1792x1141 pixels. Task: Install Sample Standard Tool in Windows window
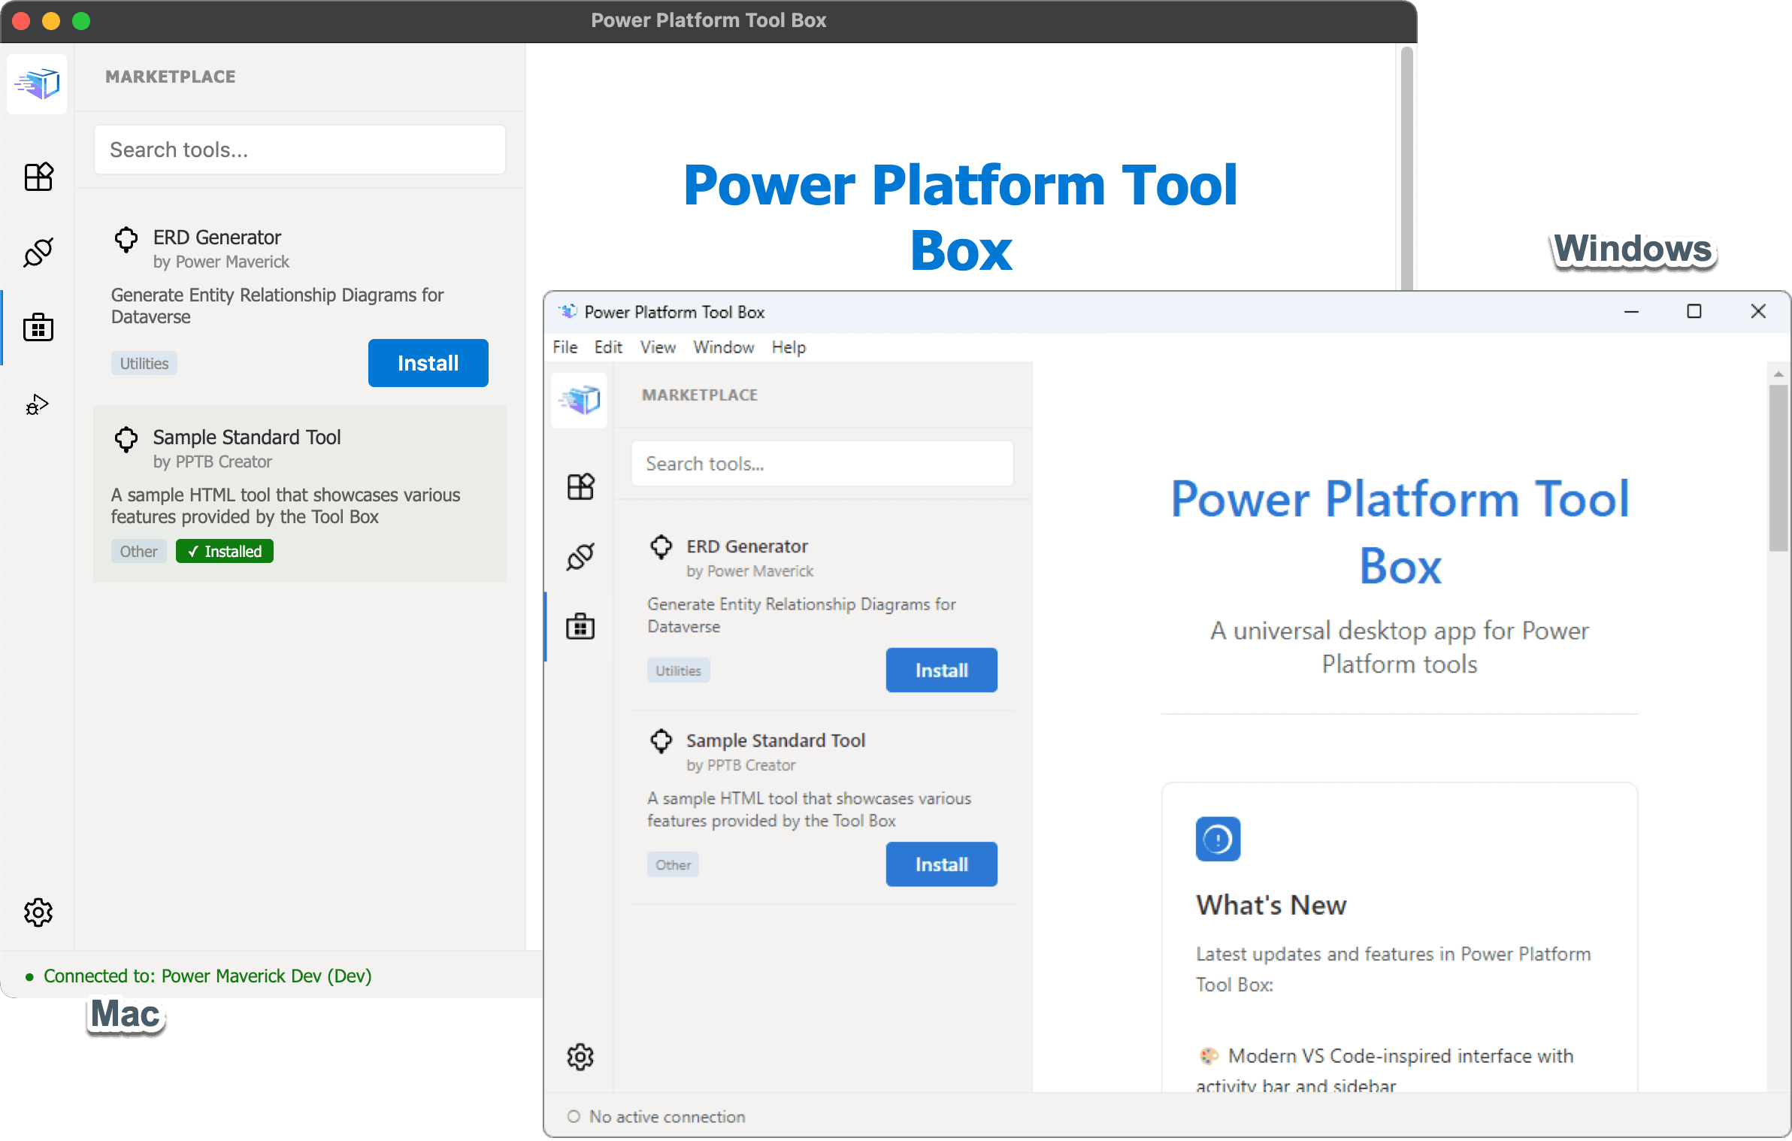pyautogui.click(x=941, y=864)
